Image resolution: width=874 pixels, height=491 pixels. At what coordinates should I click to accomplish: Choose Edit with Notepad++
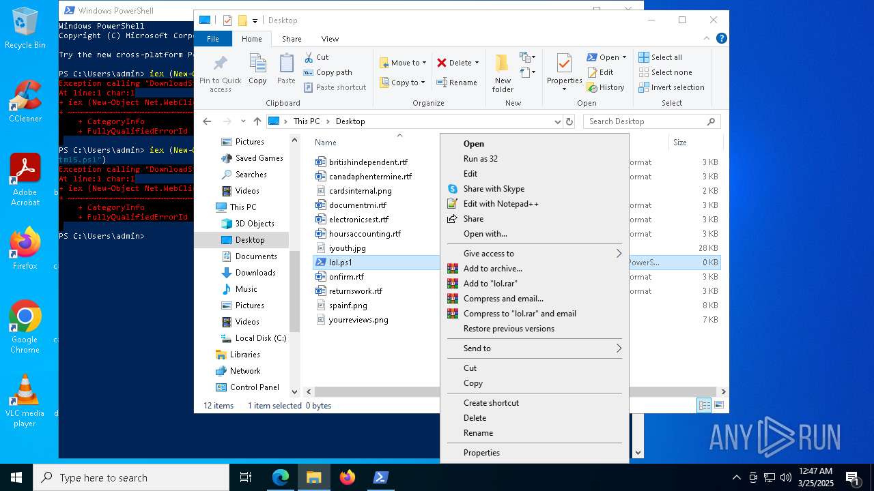(534, 204)
